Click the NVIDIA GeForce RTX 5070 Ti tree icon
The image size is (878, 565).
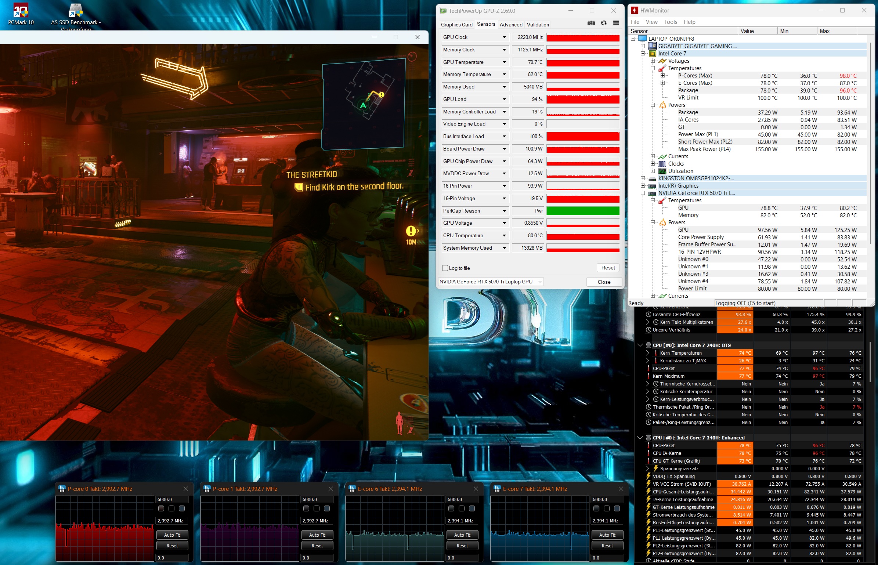tap(652, 193)
